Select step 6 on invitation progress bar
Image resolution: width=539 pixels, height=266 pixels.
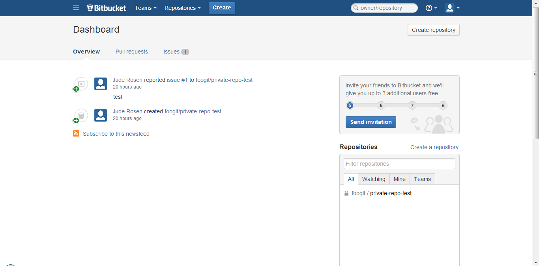[x=381, y=105]
